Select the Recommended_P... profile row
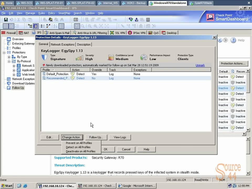The height and width of the screenshot is (189, 252). coord(126,78)
